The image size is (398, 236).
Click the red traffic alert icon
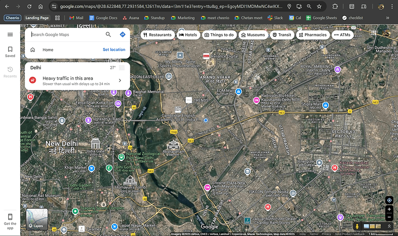(33, 80)
